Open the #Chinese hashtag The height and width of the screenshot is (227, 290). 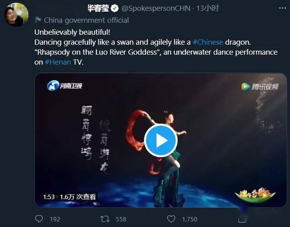(208, 42)
